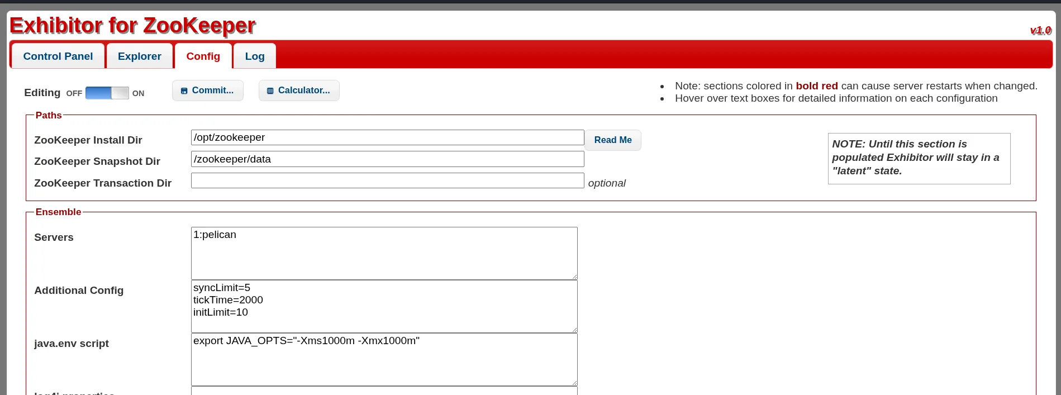Click into the Servers text area
This screenshot has height=395, width=1061.
pos(384,253)
